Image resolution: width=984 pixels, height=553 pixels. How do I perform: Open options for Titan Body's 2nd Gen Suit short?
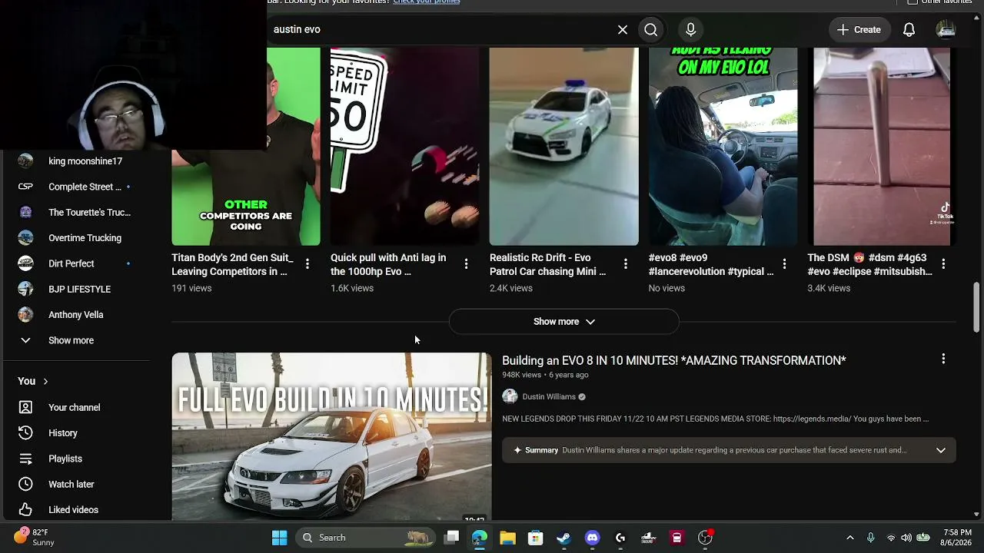(x=307, y=264)
